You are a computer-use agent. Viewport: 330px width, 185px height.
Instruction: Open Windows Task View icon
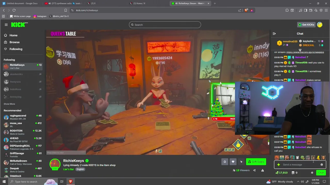[62, 182]
